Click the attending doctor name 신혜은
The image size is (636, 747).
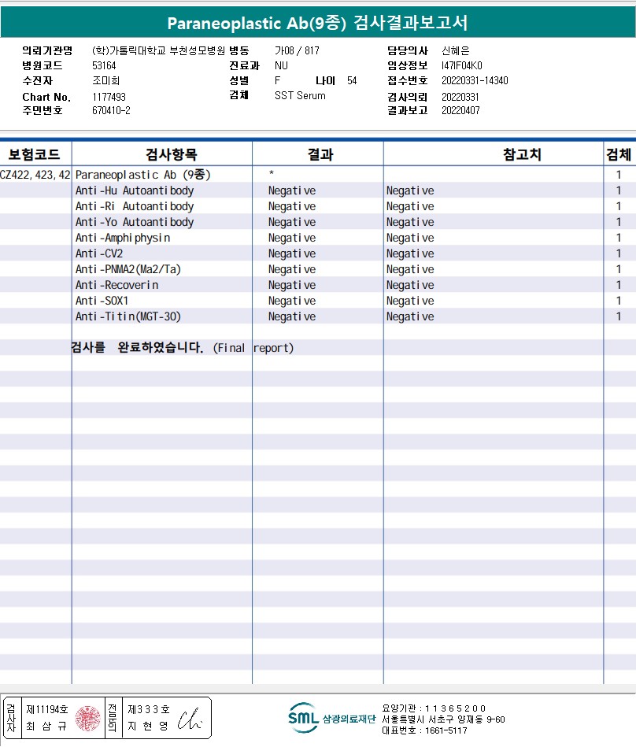pos(456,50)
